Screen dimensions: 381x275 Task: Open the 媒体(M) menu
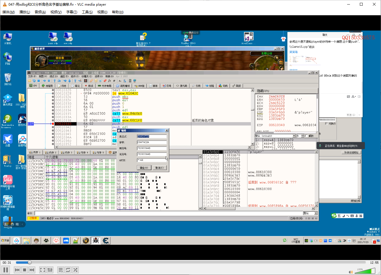click(8, 12)
